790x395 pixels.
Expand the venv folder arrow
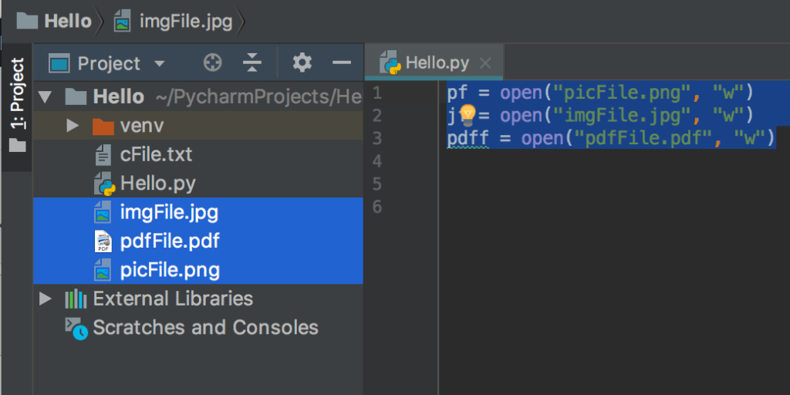[73, 126]
